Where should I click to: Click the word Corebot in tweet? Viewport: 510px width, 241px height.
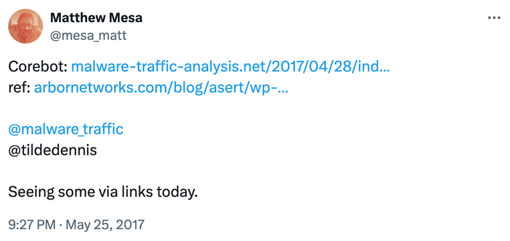coord(37,67)
